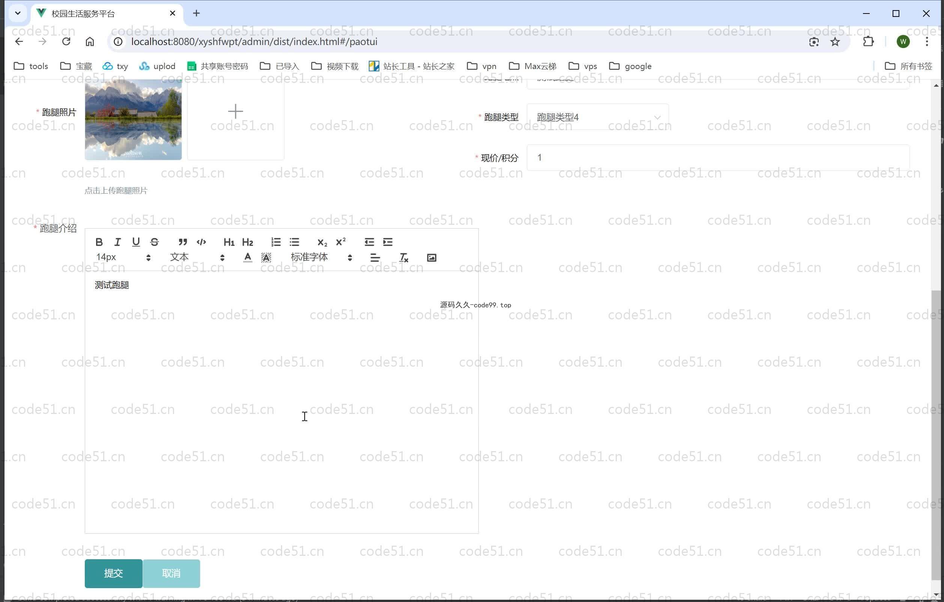
Task: Open the vps bookmark folder
Action: [583, 66]
